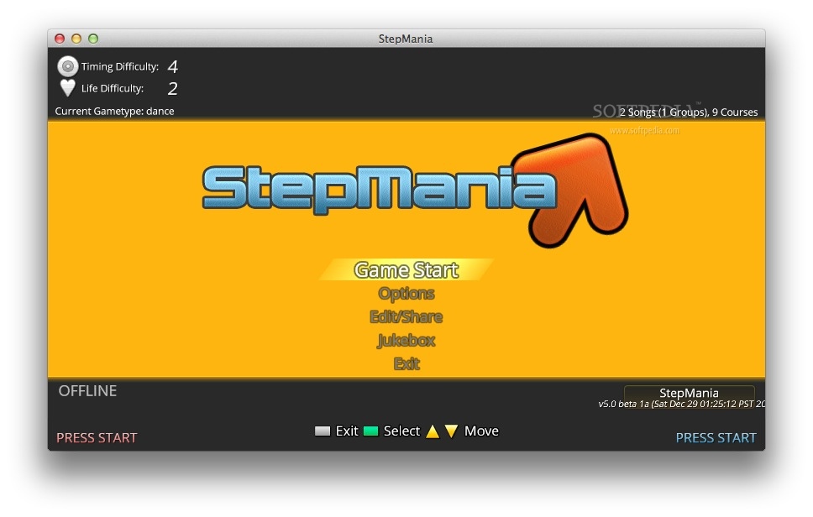Click the Life Difficulty value 2

click(x=173, y=89)
